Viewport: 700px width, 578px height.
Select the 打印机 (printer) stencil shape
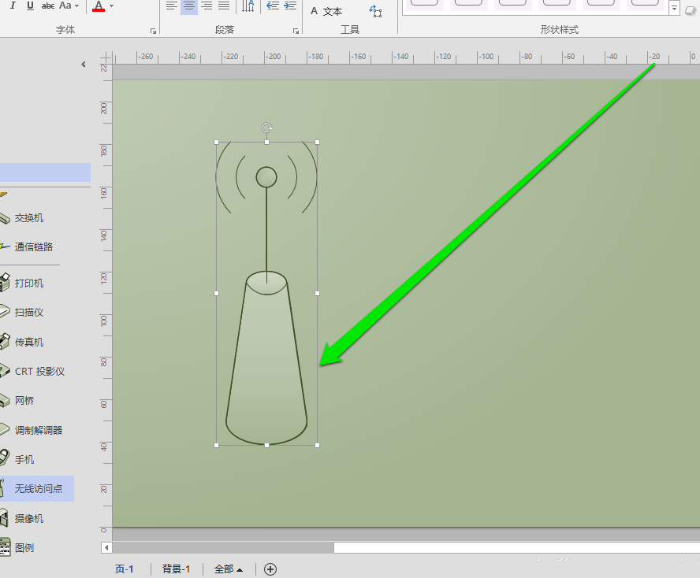coord(29,283)
